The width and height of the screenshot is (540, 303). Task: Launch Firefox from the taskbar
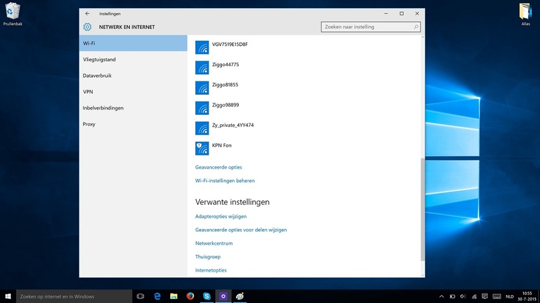[190, 296]
